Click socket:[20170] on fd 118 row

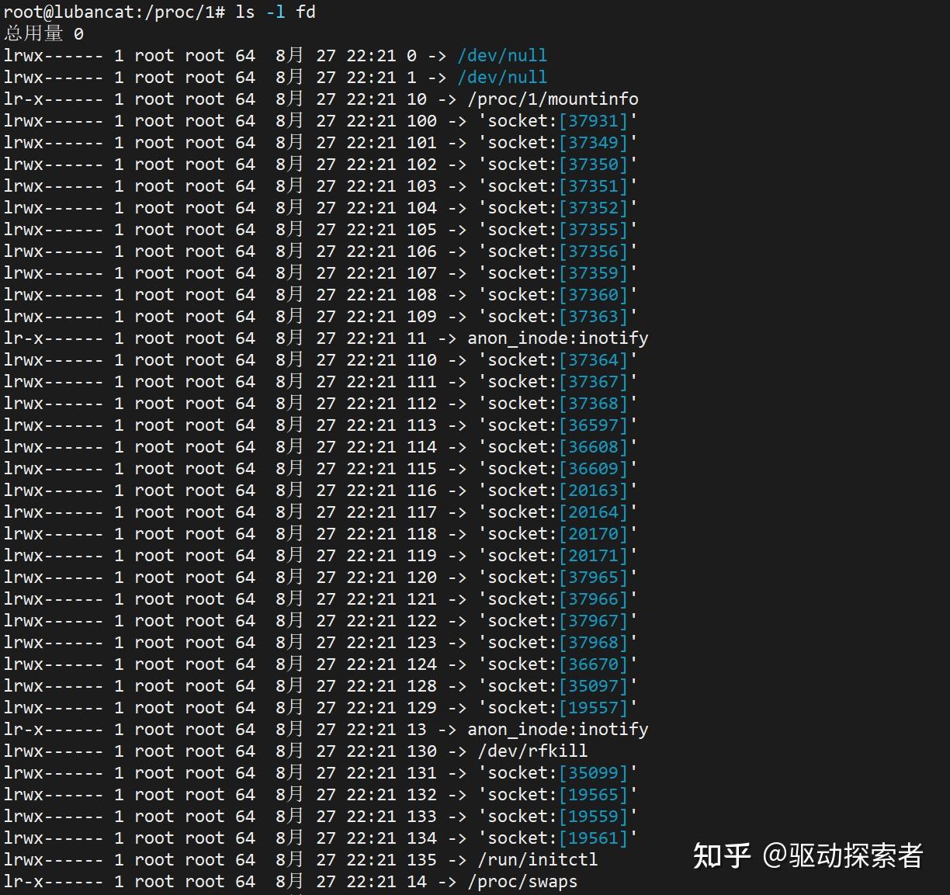pyautogui.click(x=558, y=533)
